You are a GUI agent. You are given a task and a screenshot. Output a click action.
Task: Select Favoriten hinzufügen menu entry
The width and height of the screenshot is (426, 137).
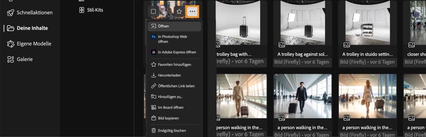pyautogui.click(x=174, y=65)
